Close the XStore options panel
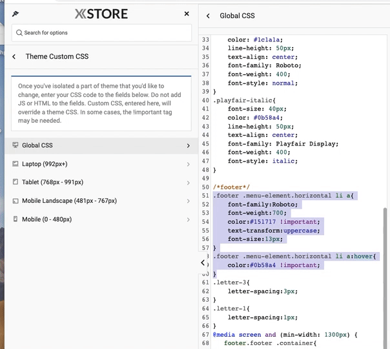Screen dimensions: 390x349 point(187,14)
